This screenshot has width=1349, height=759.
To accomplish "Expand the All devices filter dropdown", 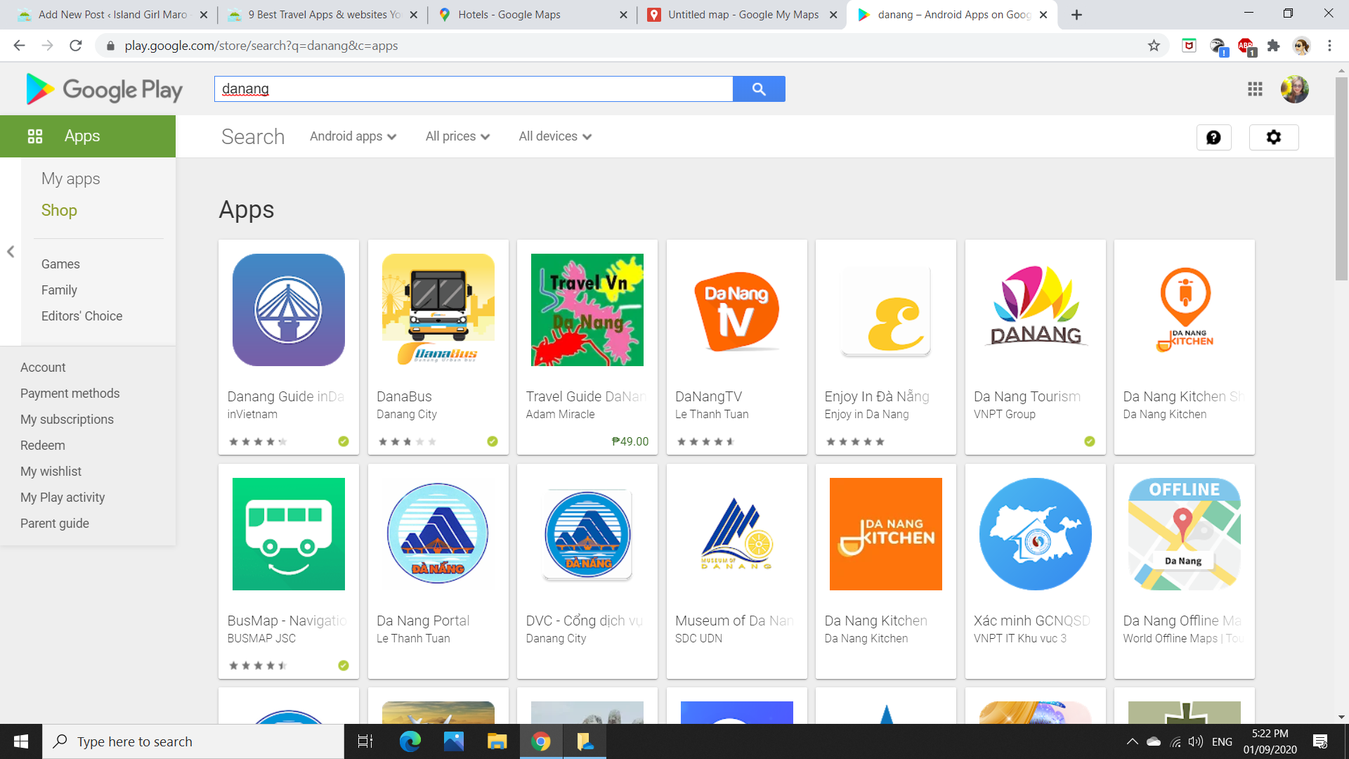I will [555, 136].
